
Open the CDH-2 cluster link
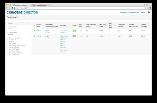coord(38,36)
